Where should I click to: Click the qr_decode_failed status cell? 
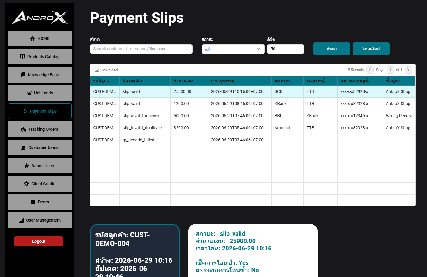(145, 140)
